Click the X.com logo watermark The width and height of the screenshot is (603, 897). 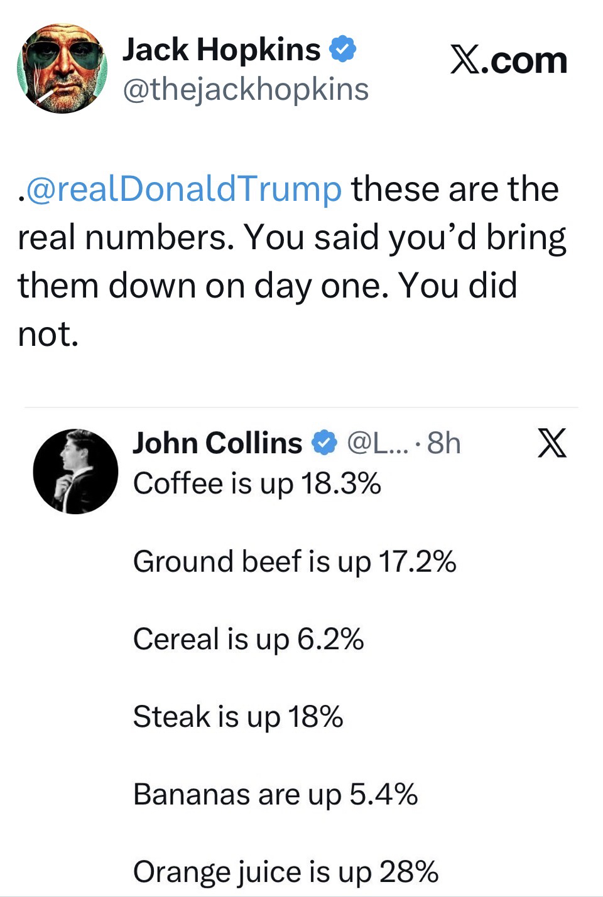tap(508, 61)
